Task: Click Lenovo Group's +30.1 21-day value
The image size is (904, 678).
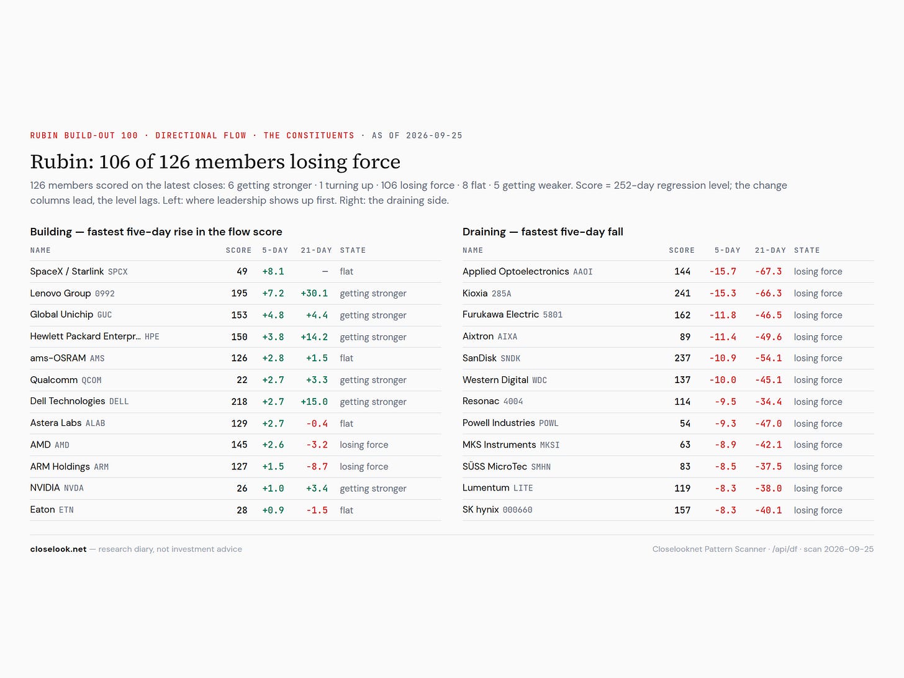Action: coord(314,294)
